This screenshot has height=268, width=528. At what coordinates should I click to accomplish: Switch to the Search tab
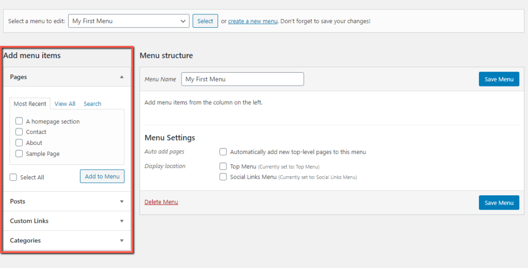click(x=92, y=104)
